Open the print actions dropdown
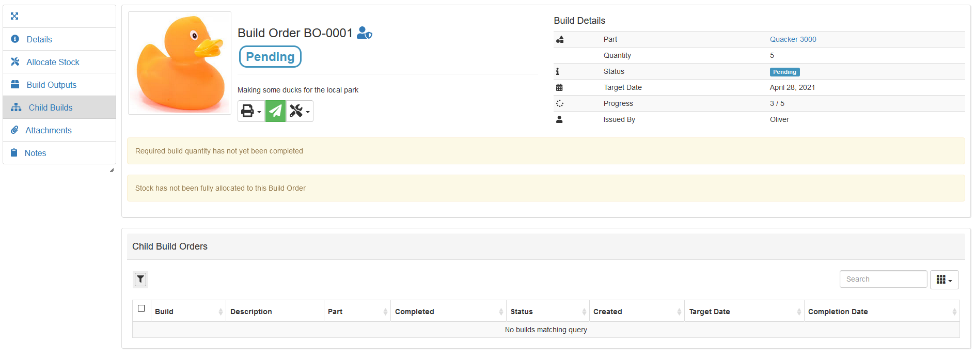The height and width of the screenshot is (356, 975). tap(251, 111)
